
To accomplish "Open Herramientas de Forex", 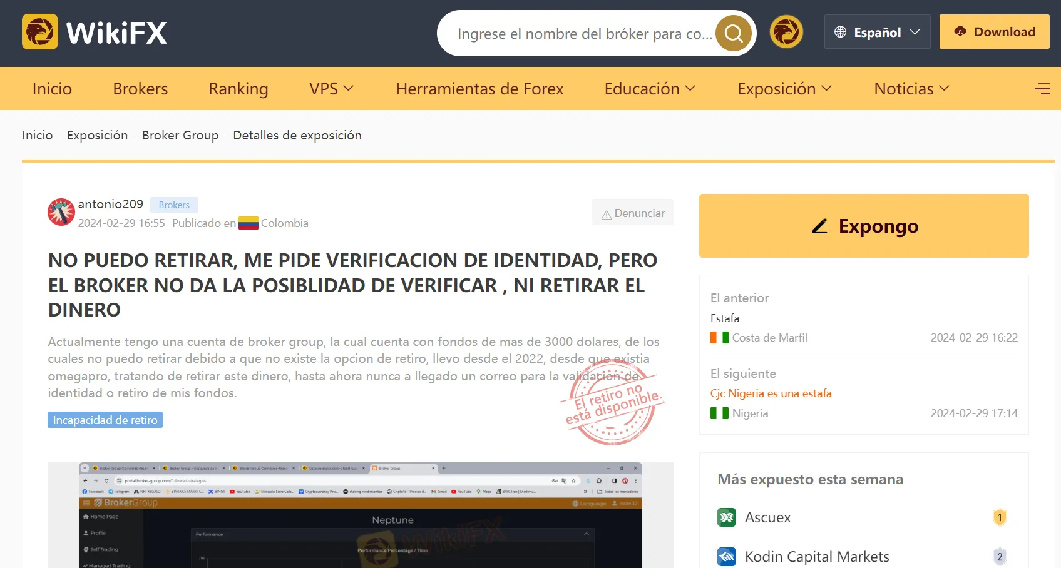I will pos(480,89).
